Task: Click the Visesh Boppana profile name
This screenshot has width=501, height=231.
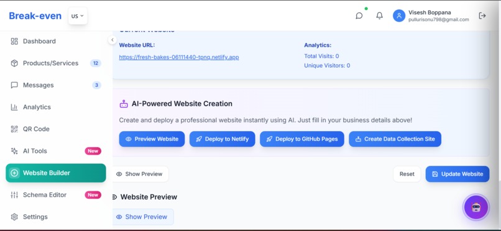Action: click(x=430, y=12)
